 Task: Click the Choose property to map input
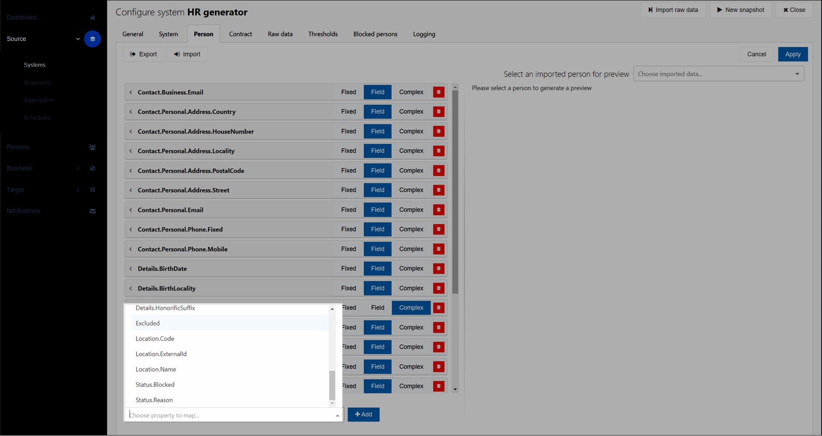233,415
